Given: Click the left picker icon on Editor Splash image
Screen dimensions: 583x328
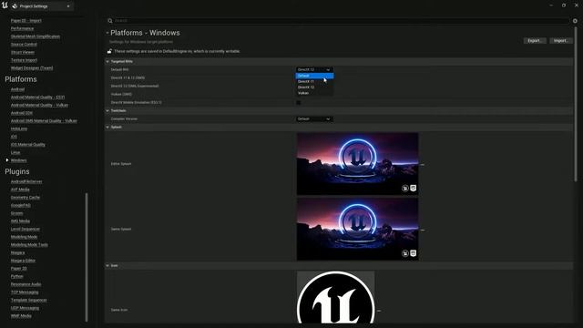Looking at the screenshot, I should 404,189.
